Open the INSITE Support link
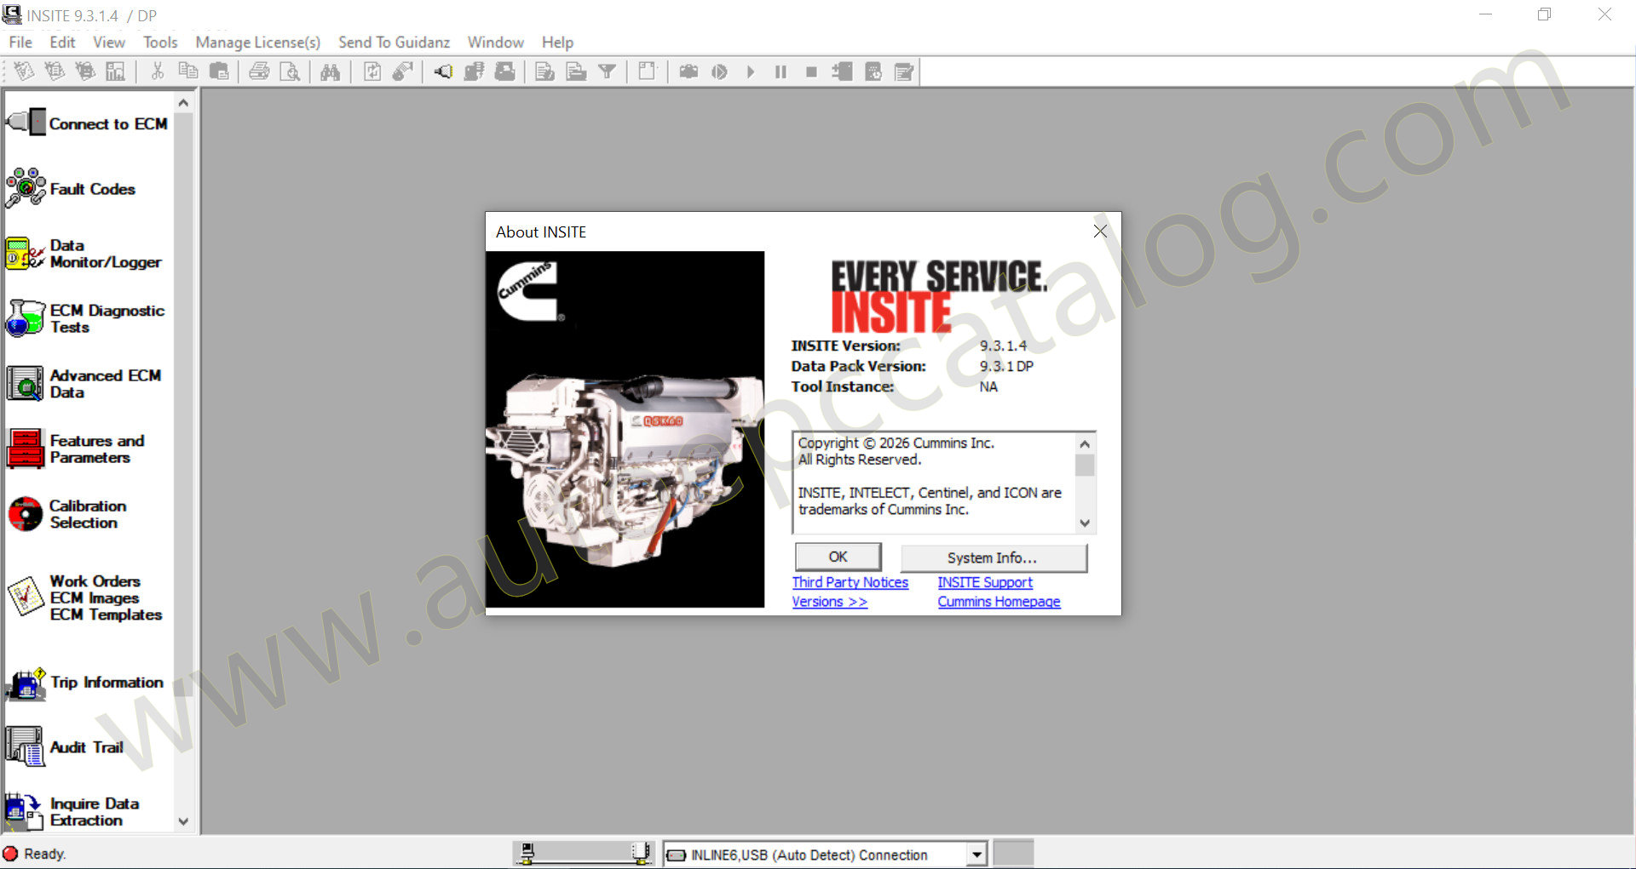The image size is (1636, 869). pos(985,582)
